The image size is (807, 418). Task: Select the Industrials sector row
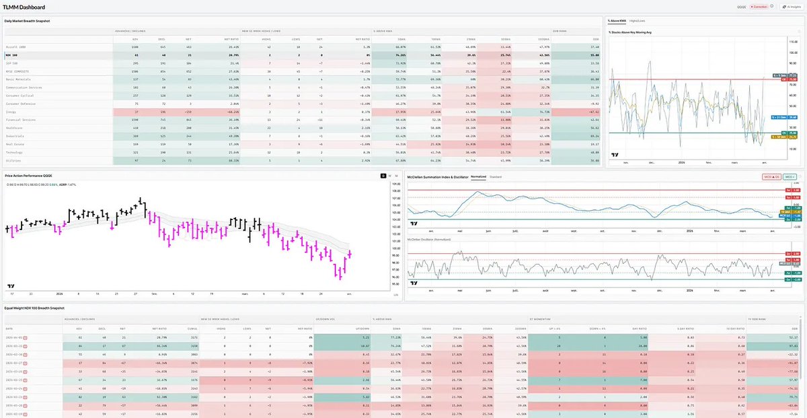point(303,135)
